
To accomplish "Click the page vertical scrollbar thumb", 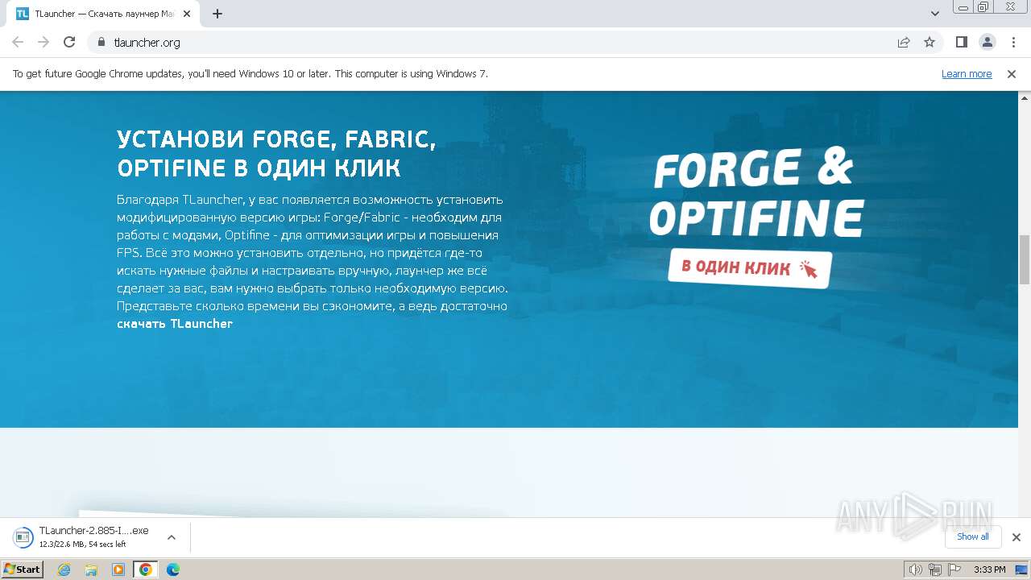I will [1025, 259].
